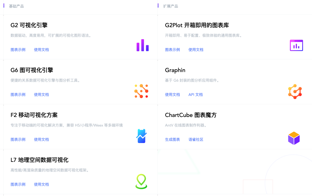
Task: Click the description 基于 G6 封装的图分析应用组件
Action: coord(192,80)
